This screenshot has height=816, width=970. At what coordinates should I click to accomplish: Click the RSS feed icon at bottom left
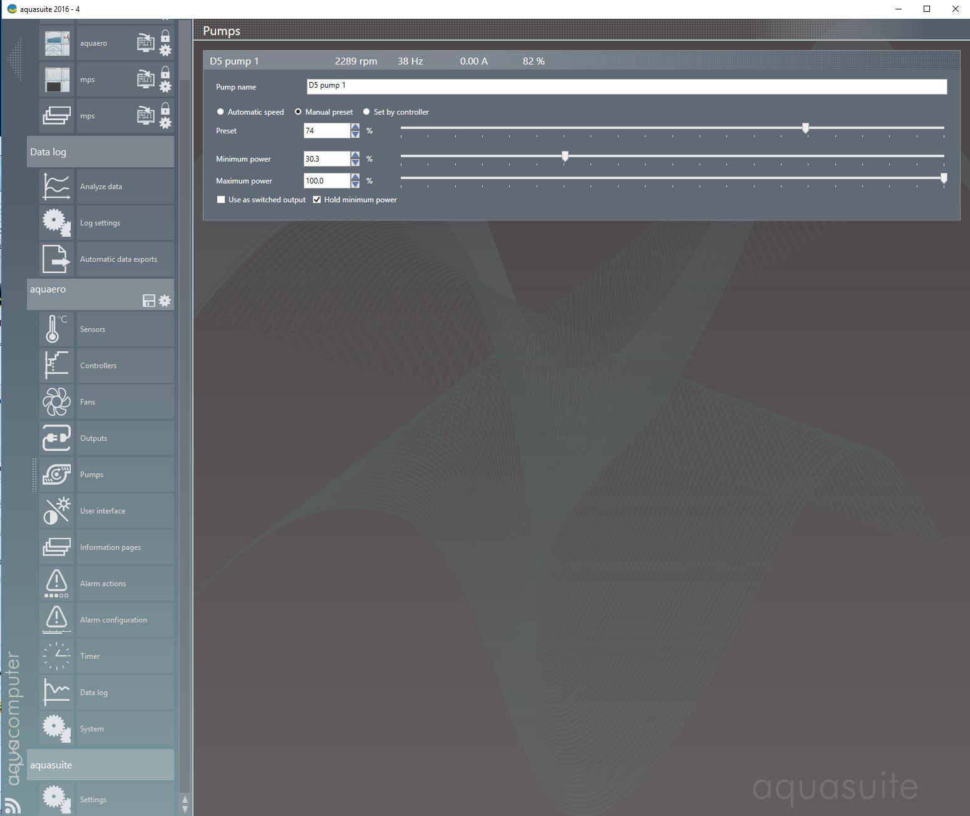point(12,805)
